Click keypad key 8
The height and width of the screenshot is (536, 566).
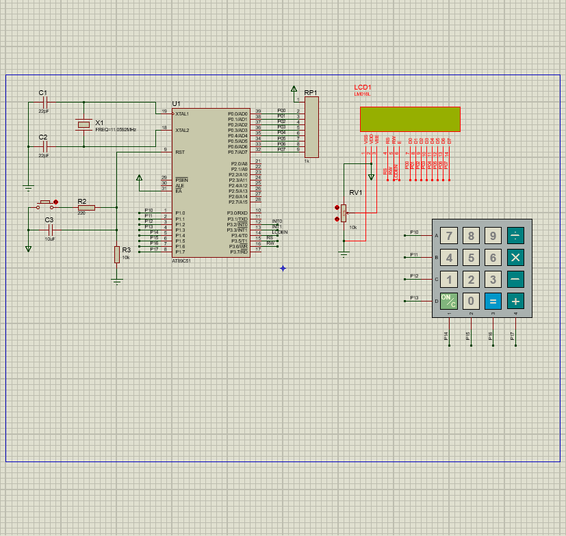pos(471,236)
